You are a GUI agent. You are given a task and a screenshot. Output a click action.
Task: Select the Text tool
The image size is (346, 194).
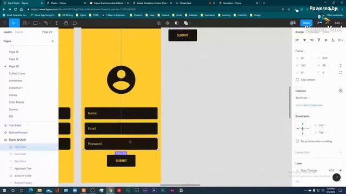pos(56,23)
